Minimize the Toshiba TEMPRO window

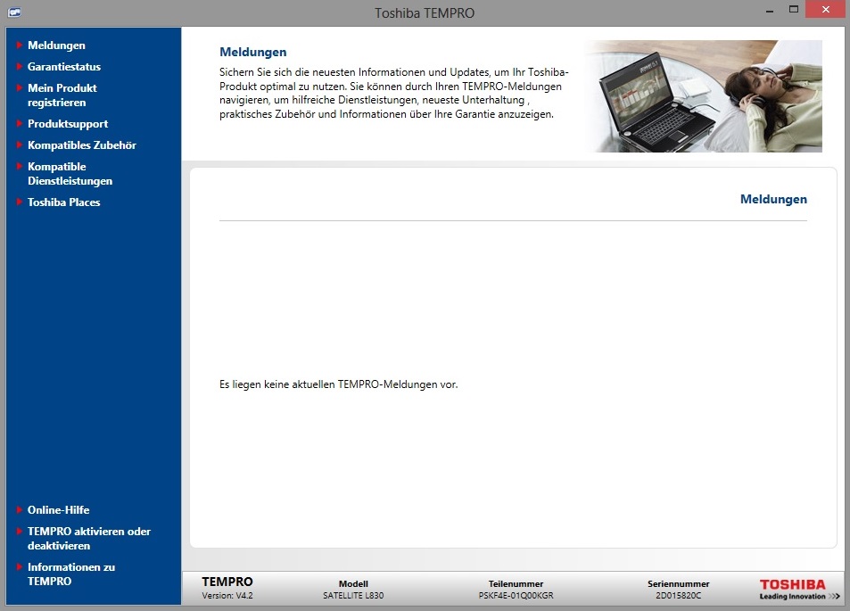(x=770, y=11)
